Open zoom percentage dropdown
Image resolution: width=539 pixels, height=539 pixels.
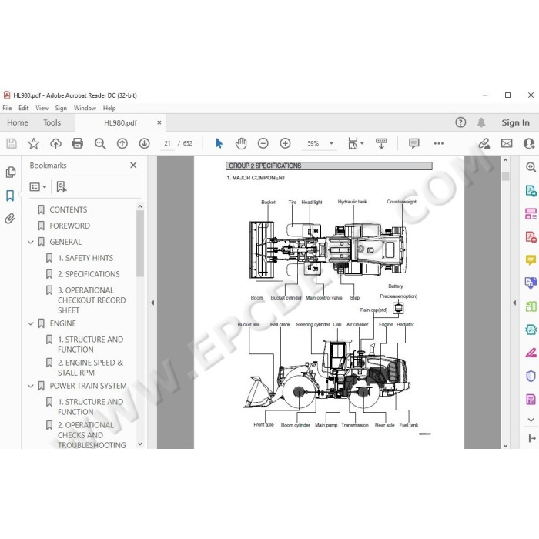pos(331,143)
